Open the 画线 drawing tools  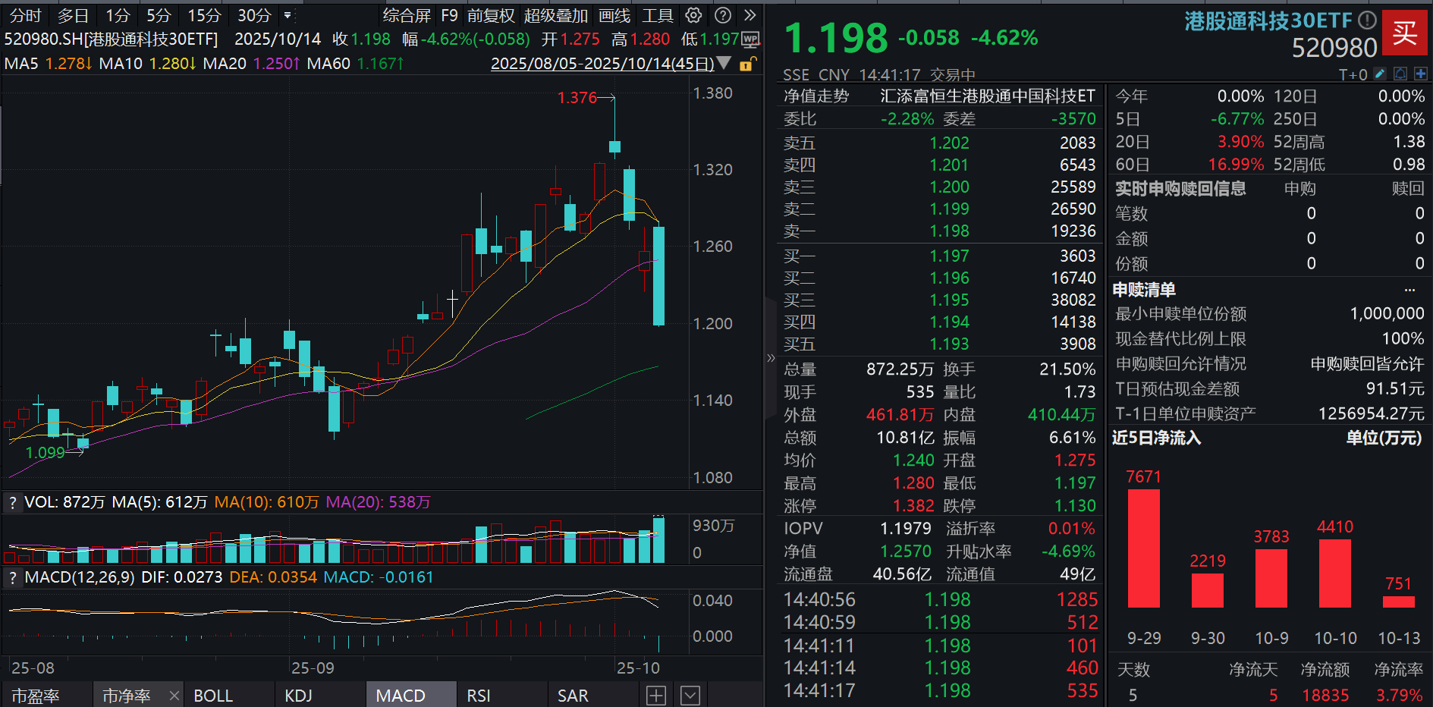(x=614, y=15)
